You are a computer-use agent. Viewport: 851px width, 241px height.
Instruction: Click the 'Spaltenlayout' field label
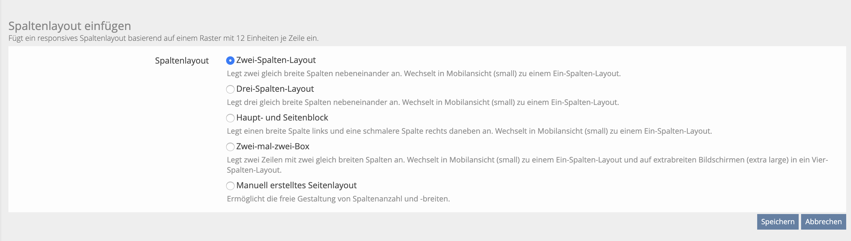[182, 61]
